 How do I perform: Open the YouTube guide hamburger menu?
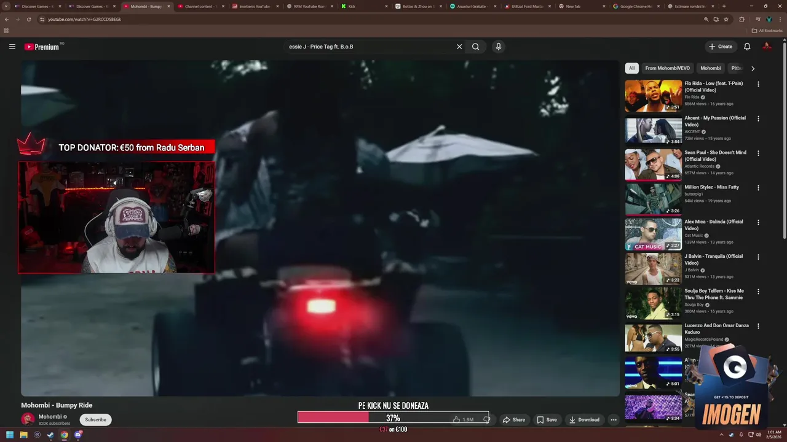12,47
